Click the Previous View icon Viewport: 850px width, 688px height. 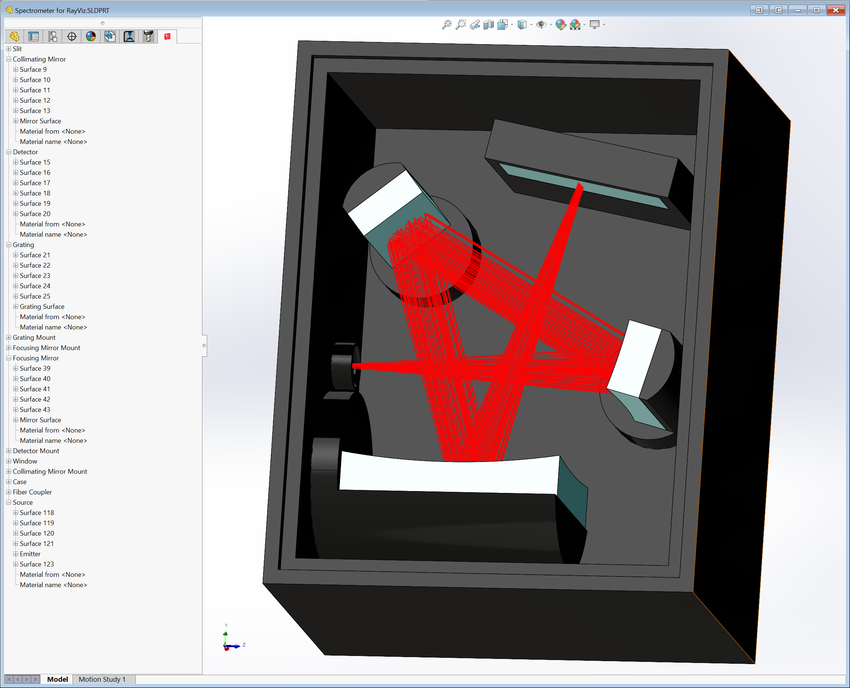[475, 25]
